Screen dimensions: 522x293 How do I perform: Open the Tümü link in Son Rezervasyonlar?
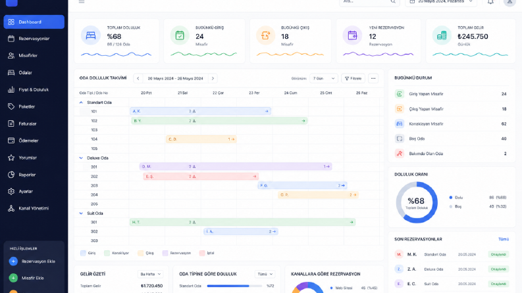(x=504, y=239)
